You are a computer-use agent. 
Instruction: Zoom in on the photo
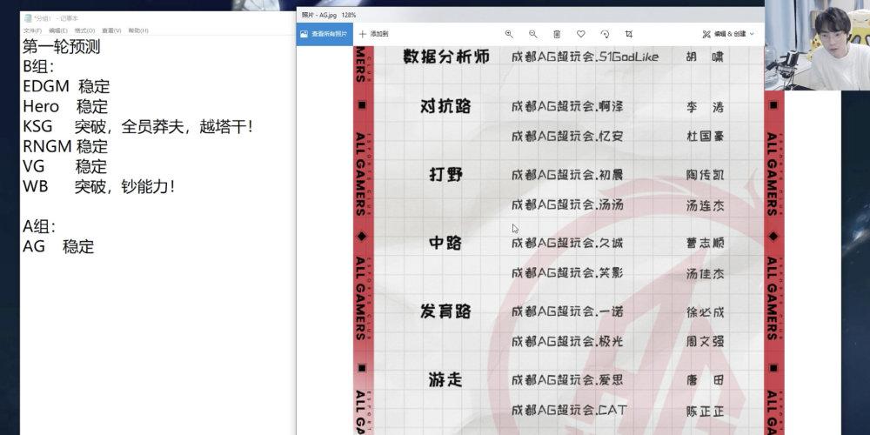pyautogui.click(x=509, y=34)
